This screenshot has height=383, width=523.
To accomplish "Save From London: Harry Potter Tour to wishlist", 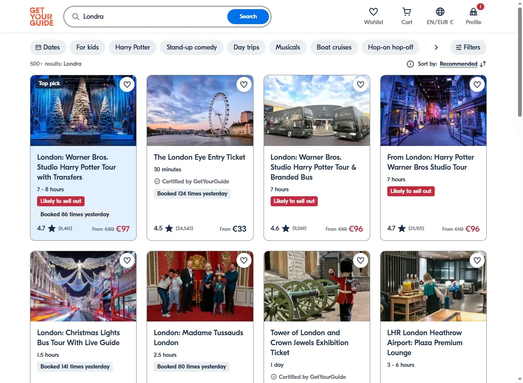I will click(x=477, y=84).
